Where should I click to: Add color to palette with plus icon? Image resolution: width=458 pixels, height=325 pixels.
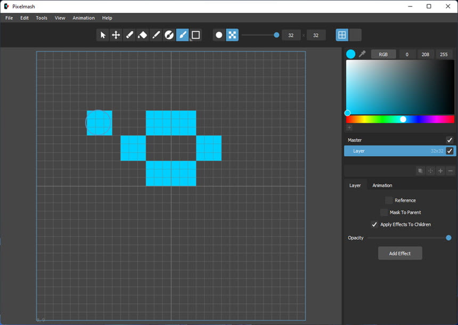[349, 128]
